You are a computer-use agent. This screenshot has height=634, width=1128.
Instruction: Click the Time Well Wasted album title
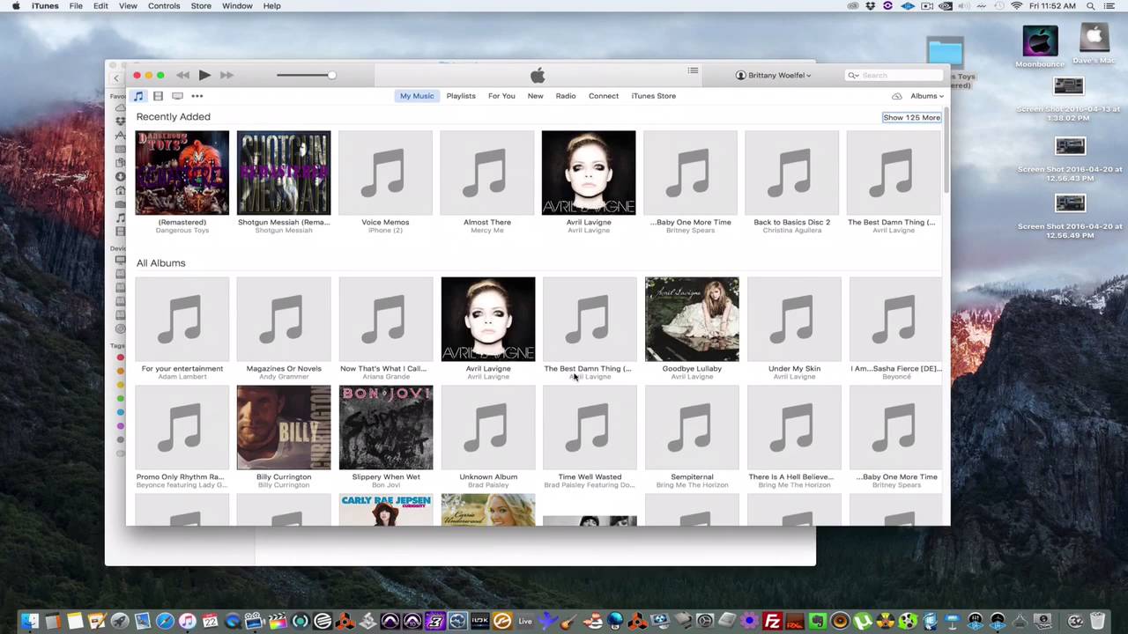(590, 476)
